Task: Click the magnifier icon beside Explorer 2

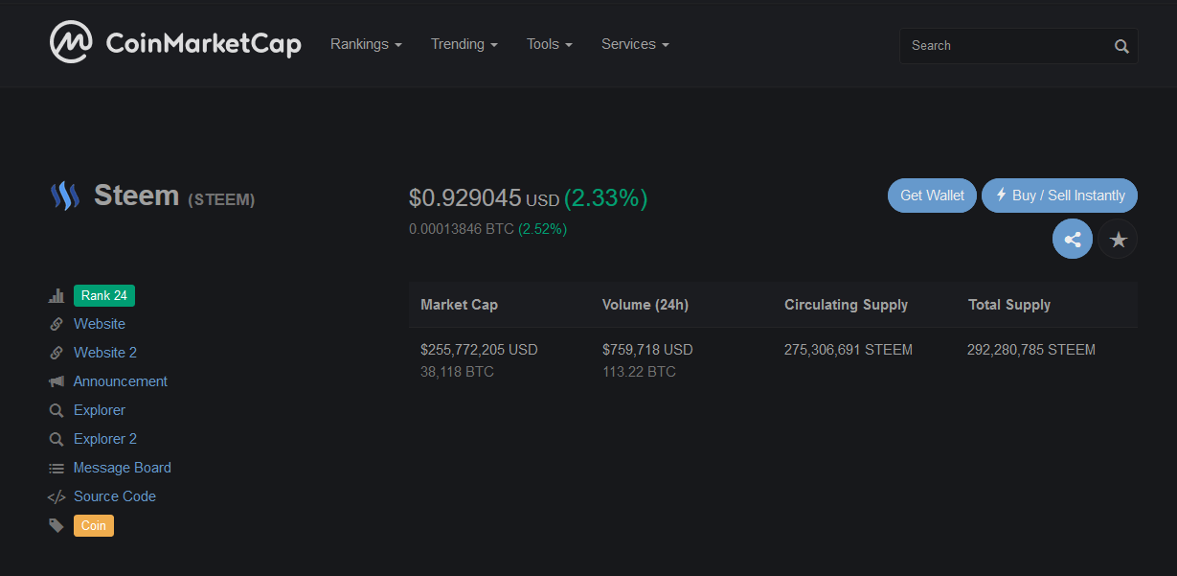Action: 57,439
